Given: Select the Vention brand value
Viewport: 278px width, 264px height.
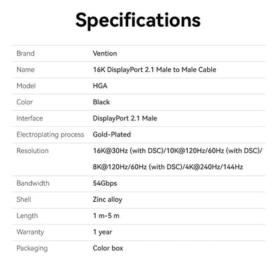Looking at the screenshot, I should [x=105, y=53].
